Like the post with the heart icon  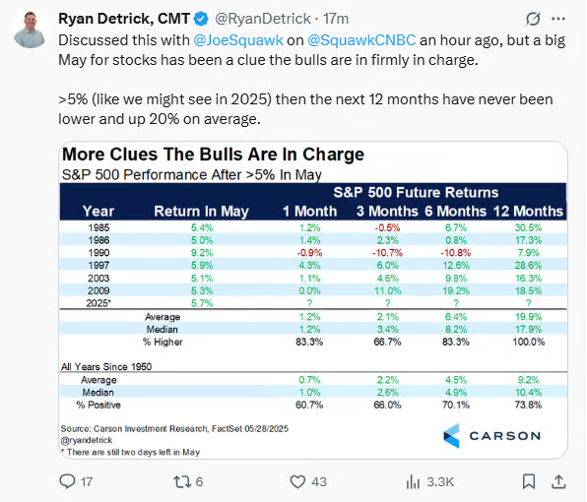pyautogui.click(x=298, y=481)
